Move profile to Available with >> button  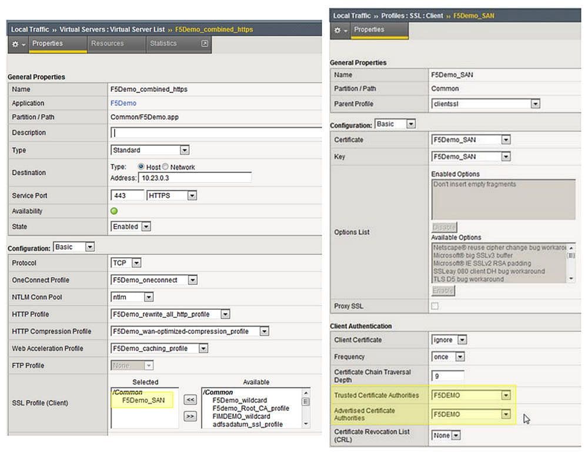coord(190,416)
